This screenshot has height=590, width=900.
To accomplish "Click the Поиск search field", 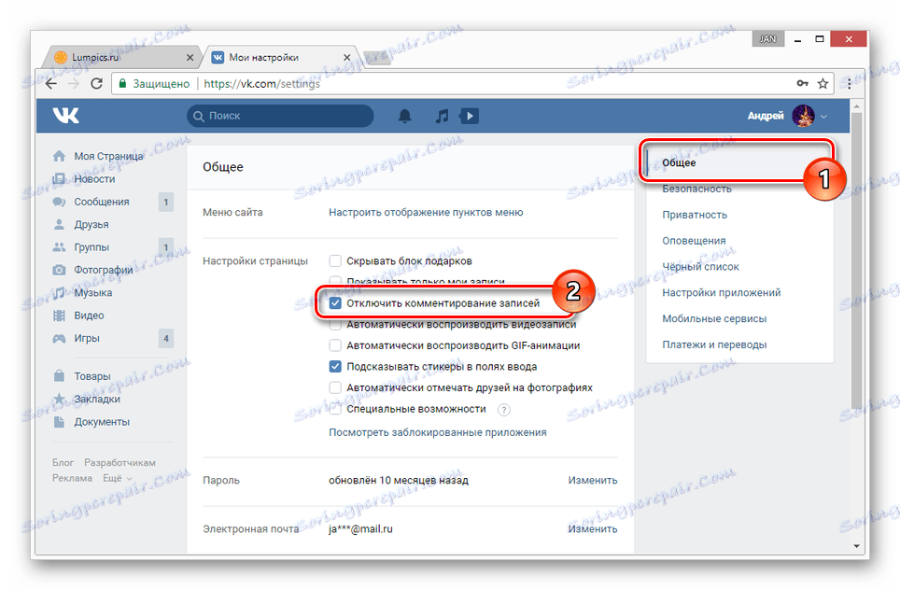I will click(280, 116).
